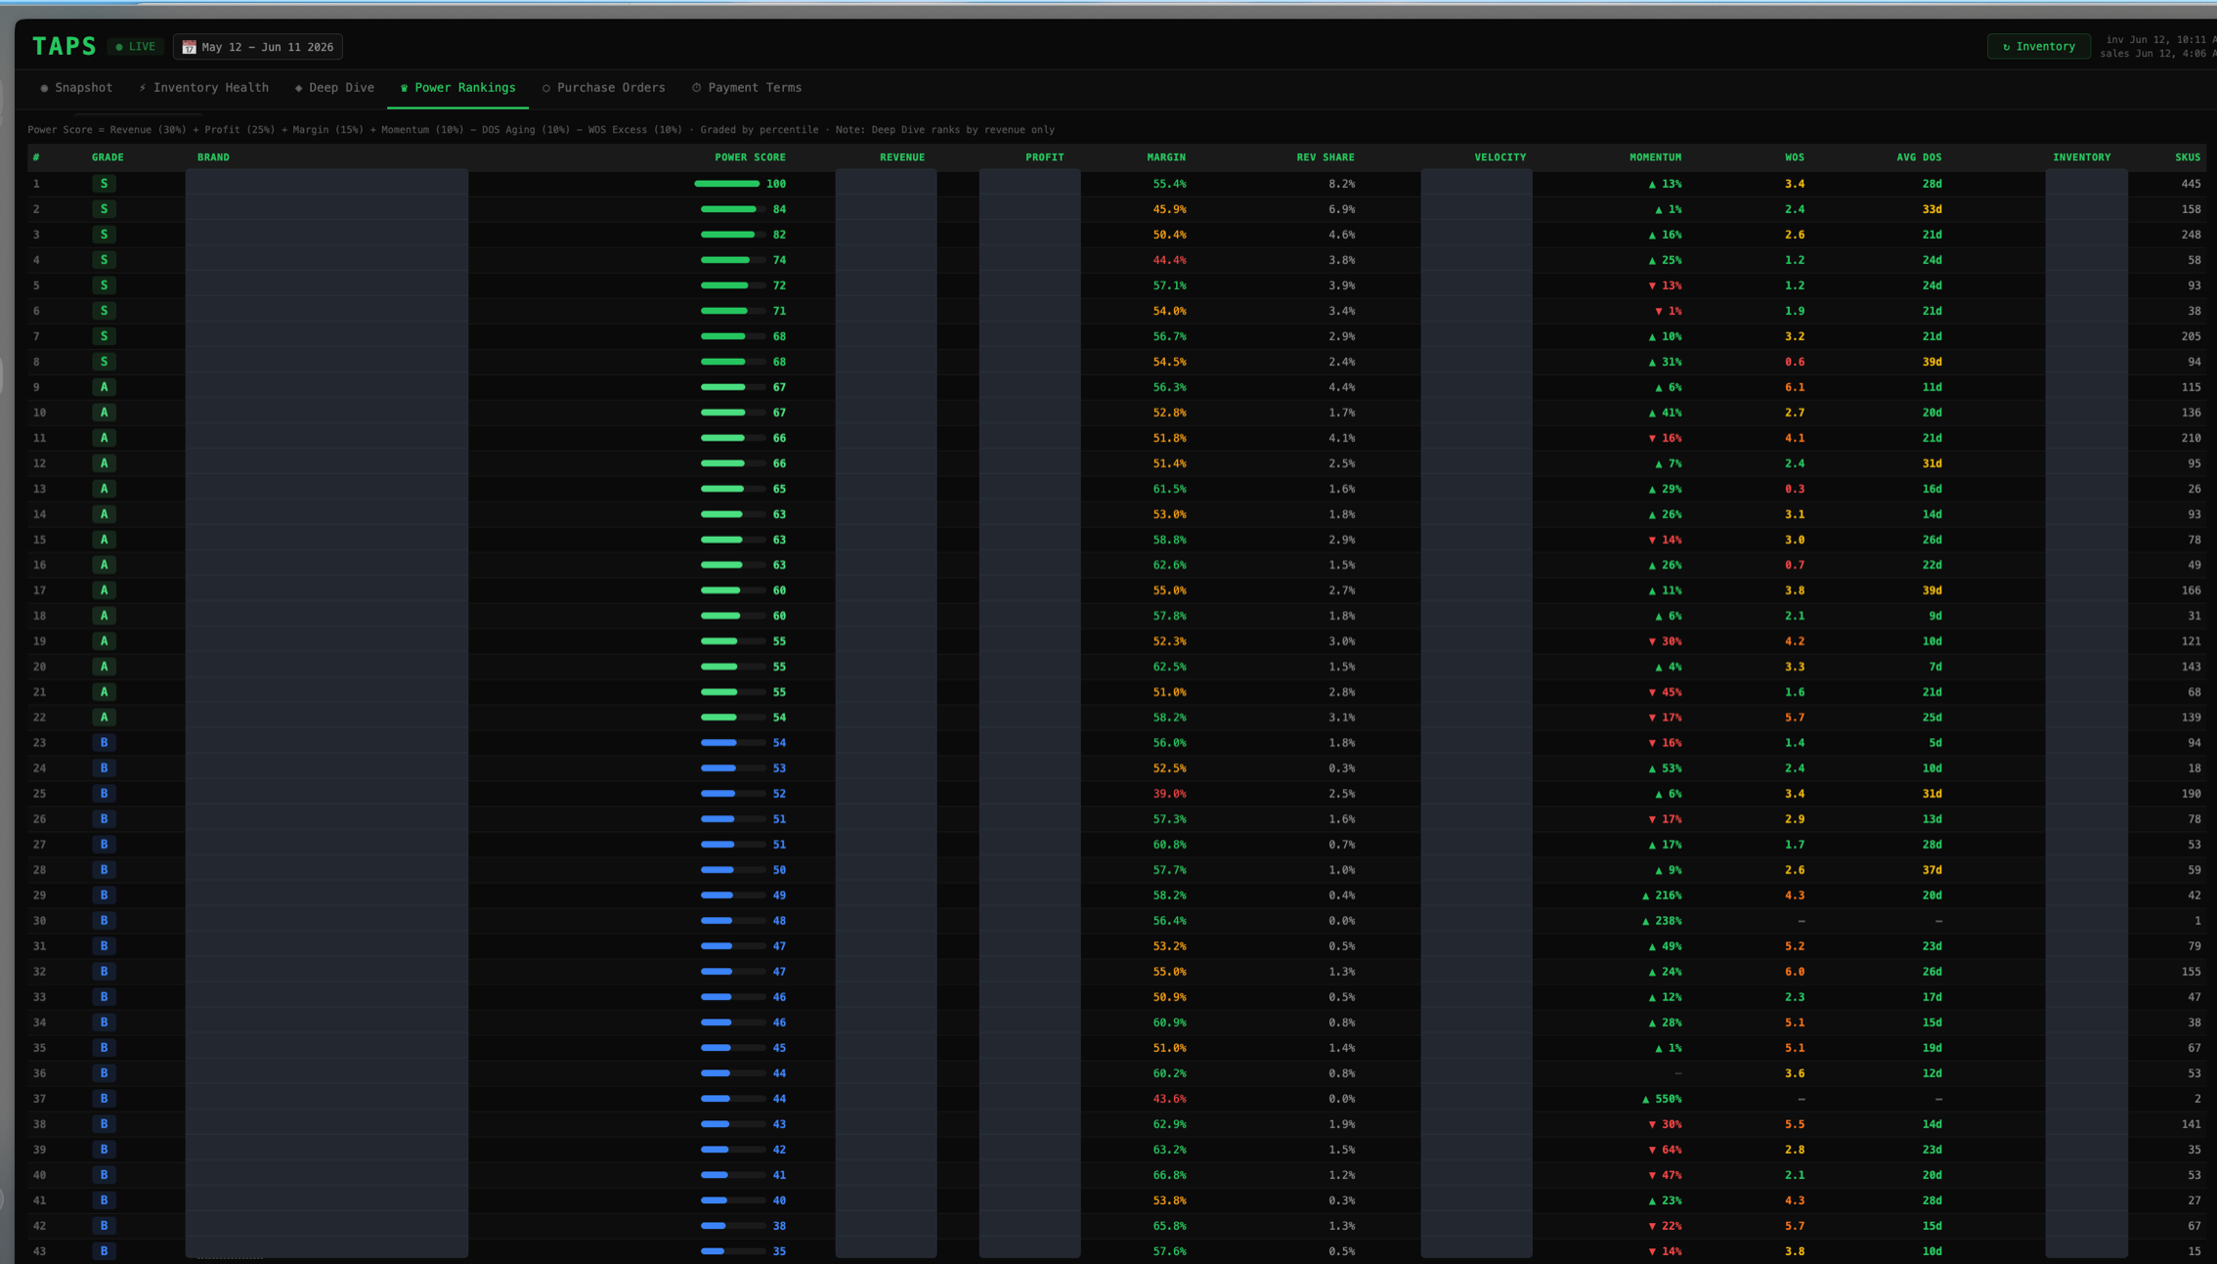The width and height of the screenshot is (2217, 1264).
Task: Sort by the POWER SCORE column header
Action: (x=750, y=157)
